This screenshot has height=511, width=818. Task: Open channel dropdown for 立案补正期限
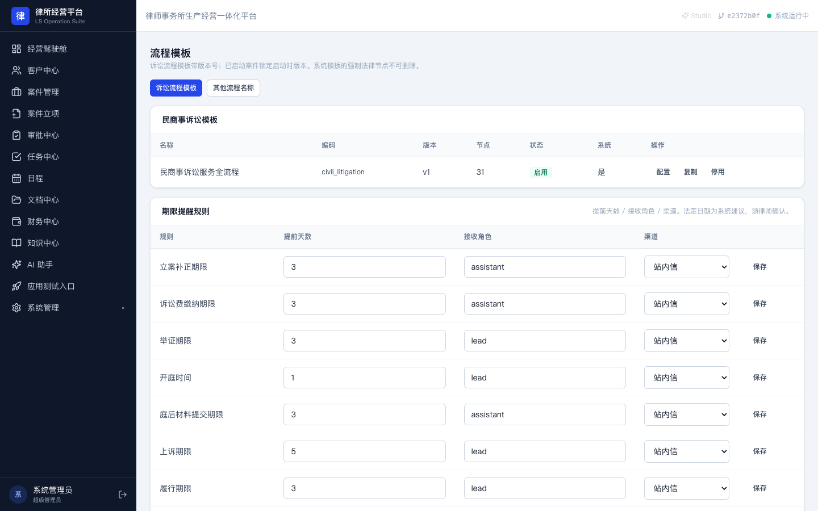click(686, 267)
